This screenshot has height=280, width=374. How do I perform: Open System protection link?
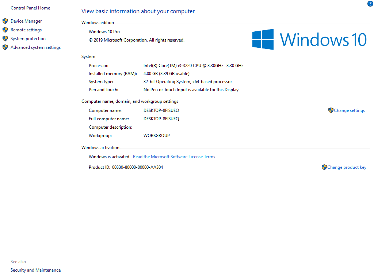coord(28,39)
